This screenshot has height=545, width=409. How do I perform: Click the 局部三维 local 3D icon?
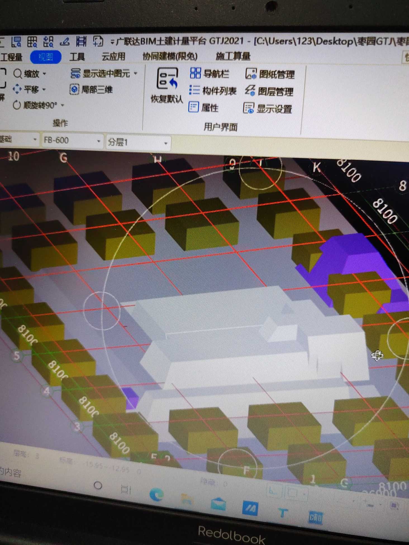(x=74, y=89)
